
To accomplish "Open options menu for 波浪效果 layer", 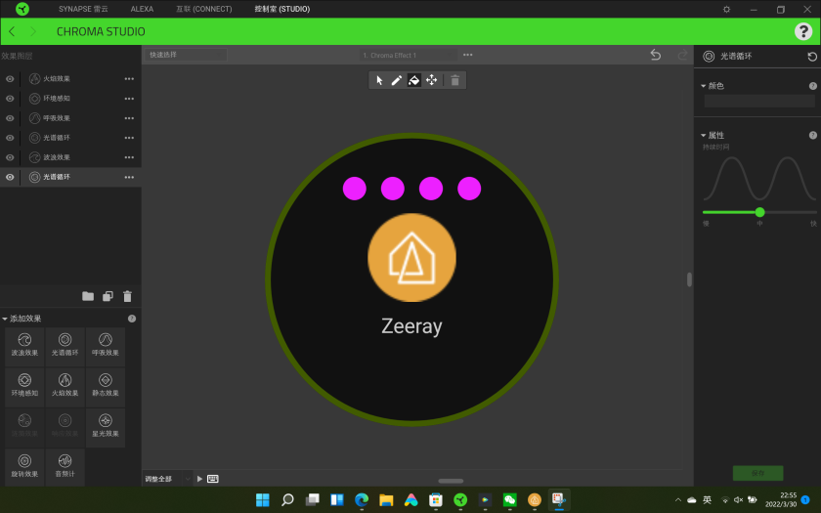I will [x=129, y=157].
